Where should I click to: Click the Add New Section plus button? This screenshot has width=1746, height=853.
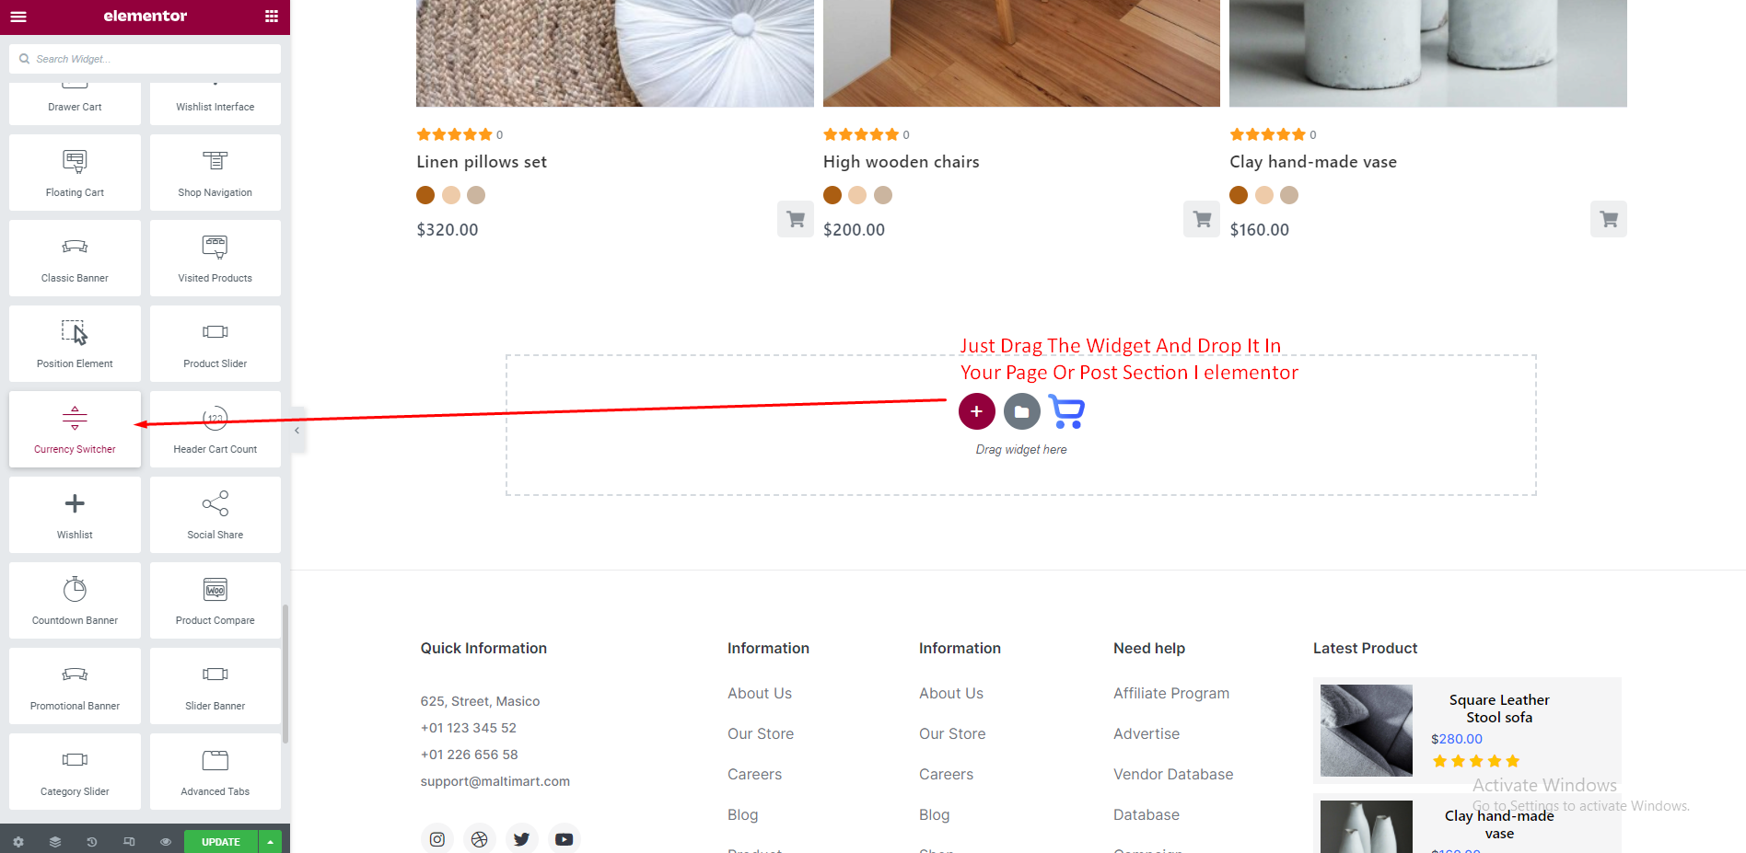976,411
